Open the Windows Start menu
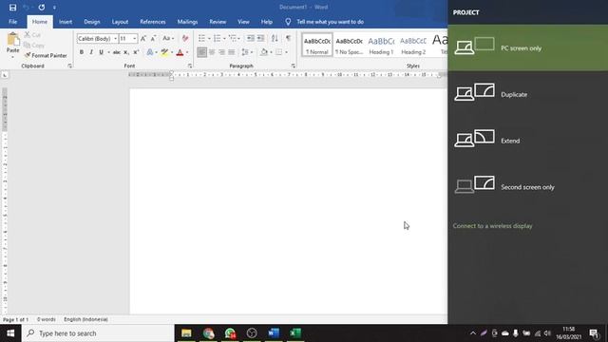 point(10,333)
